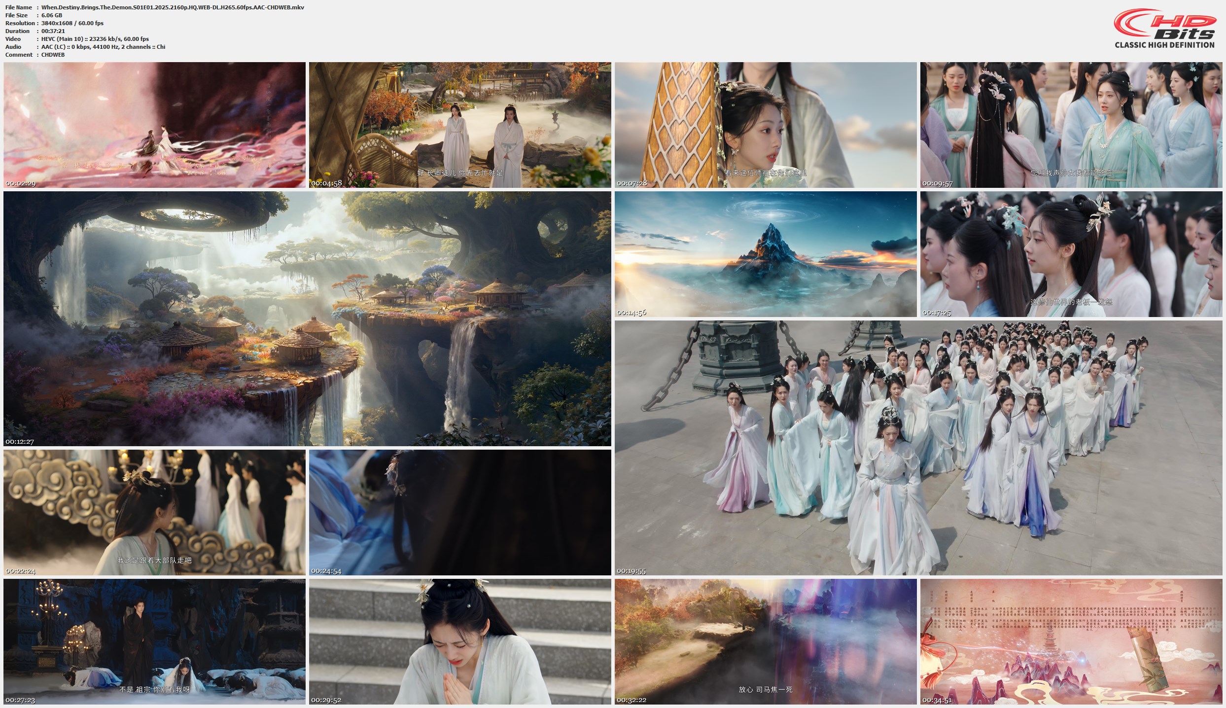
Task: Select the end credits thumbnail 00:34:51
Action: 1071,641
